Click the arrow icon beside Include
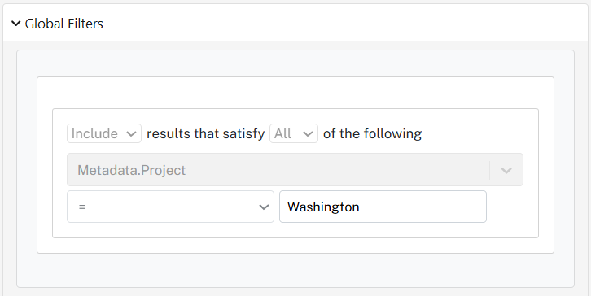591x296 pixels. [x=131, y=133]
